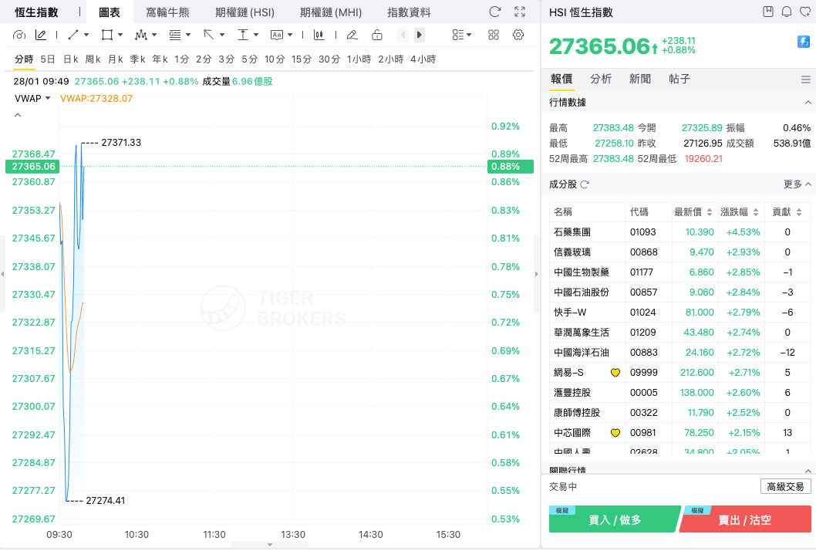Screen dimensions: 816x551
Task: Switch to the 新聞 tab
Action: click(640, 79)
